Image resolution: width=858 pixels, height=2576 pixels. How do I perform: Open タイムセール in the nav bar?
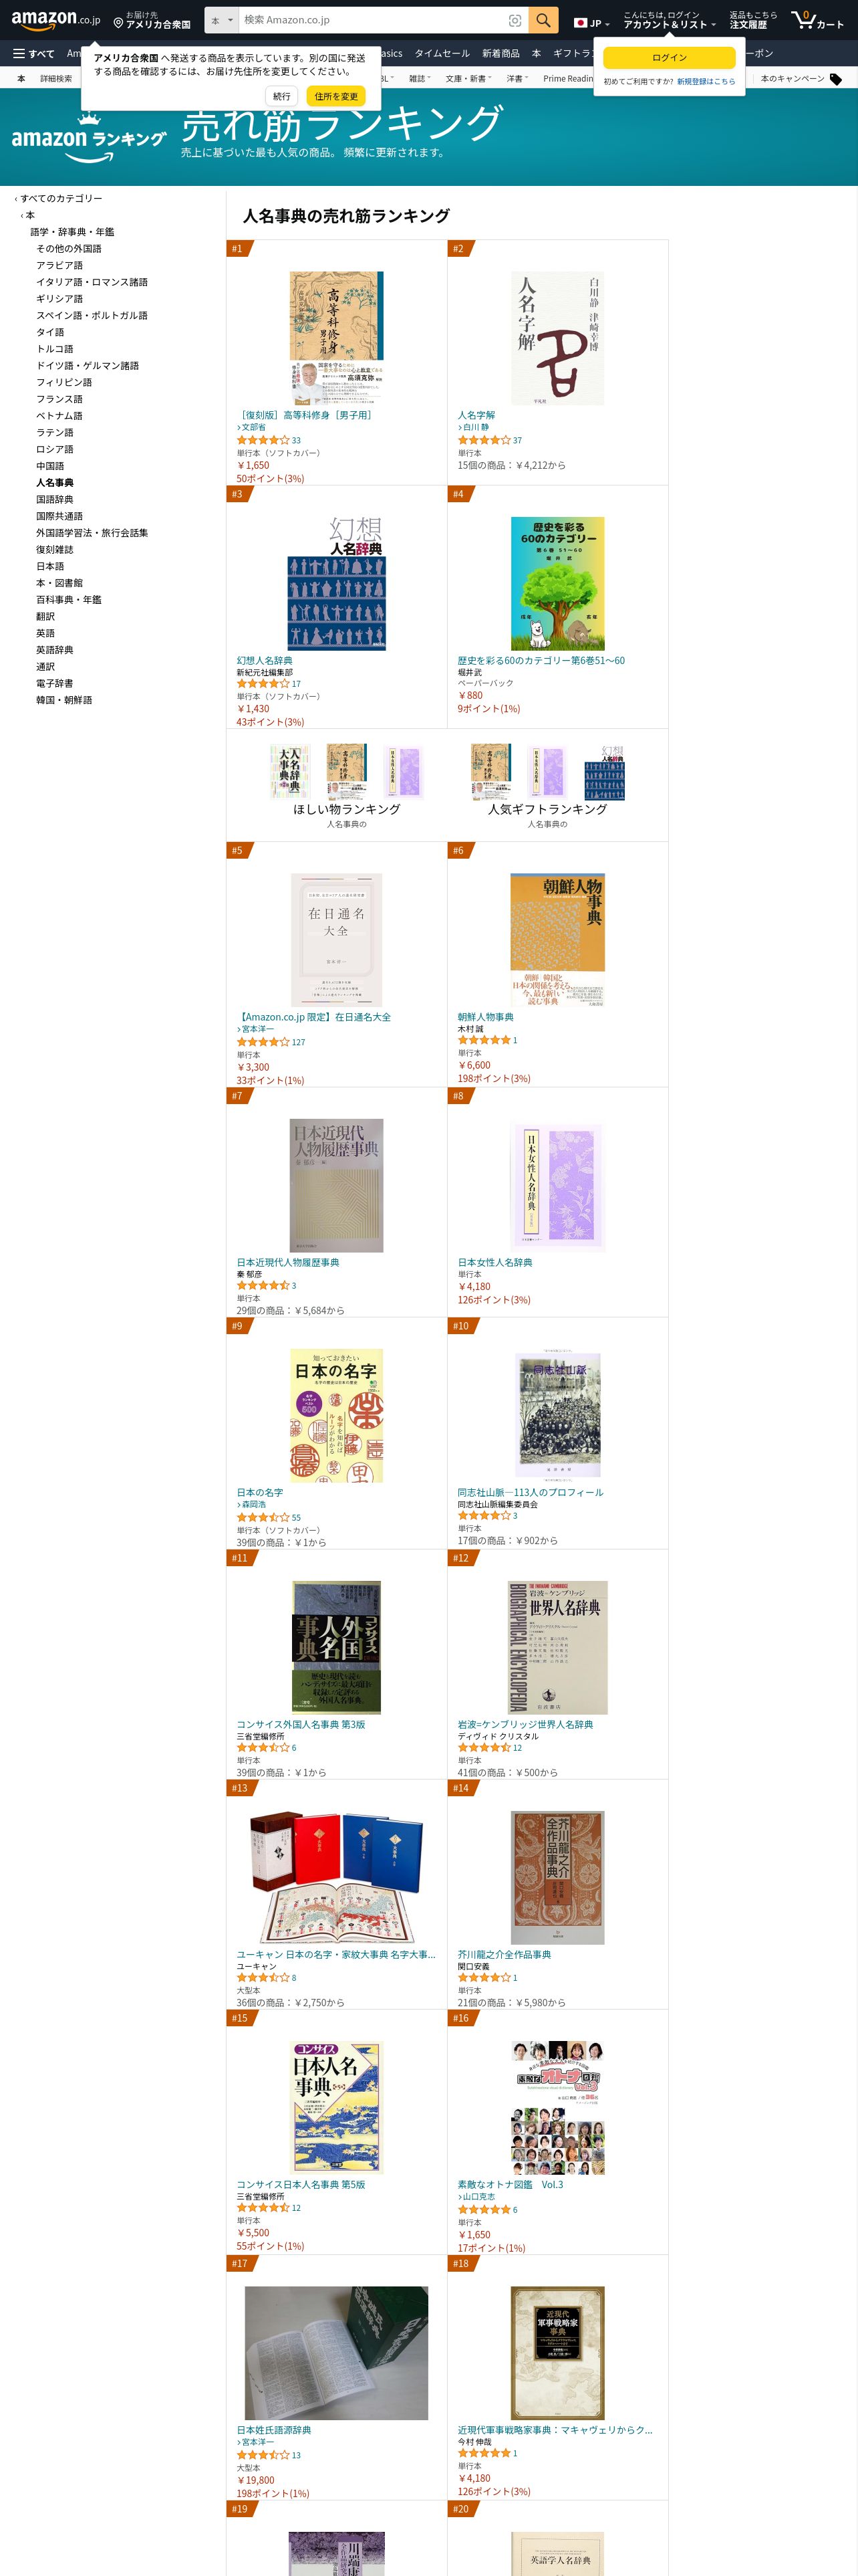(x=442, y=54)
